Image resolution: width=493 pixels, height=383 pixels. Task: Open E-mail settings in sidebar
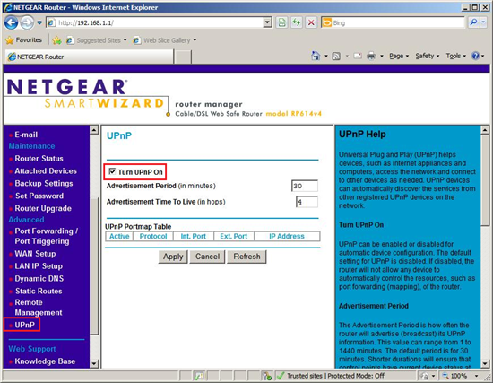tap(26, 135)
